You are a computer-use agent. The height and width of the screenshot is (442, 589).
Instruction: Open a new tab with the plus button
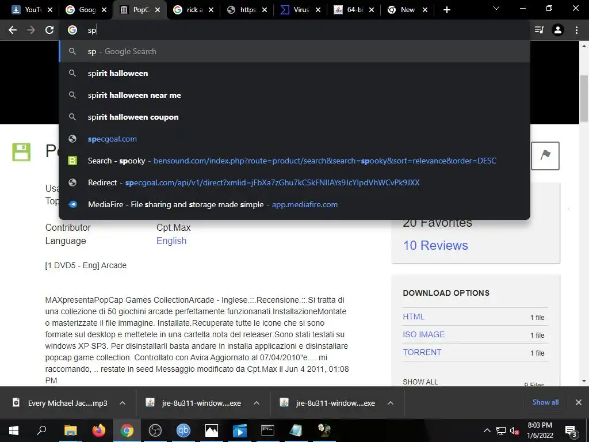(x=446, y=10)
